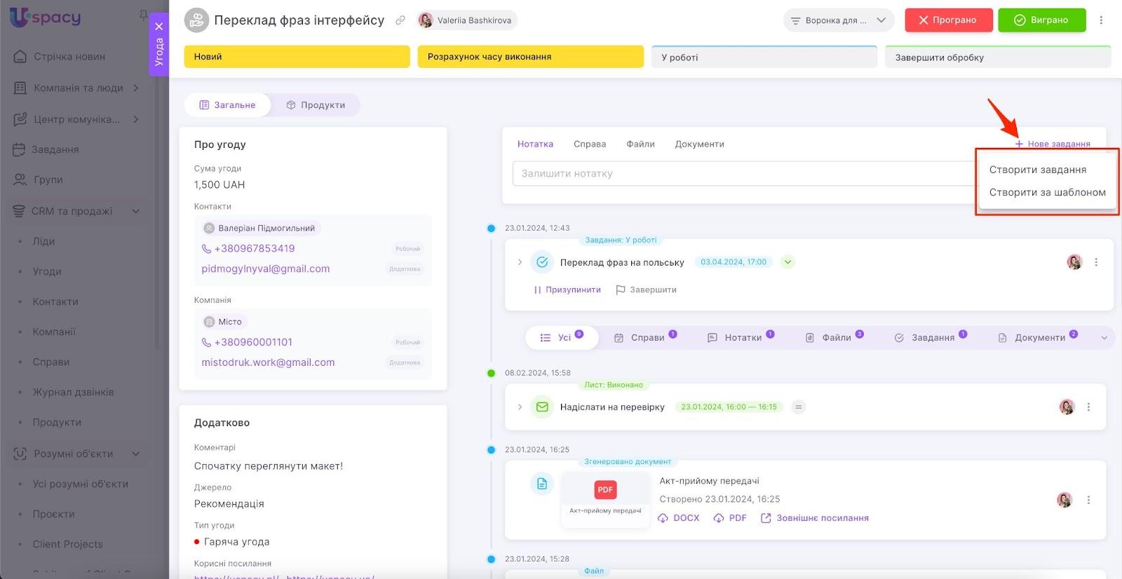This screenshot has width=1122, height=579.
Task: Collapse the CRM та продажі sidebar section
Action: tap(136, 211)
